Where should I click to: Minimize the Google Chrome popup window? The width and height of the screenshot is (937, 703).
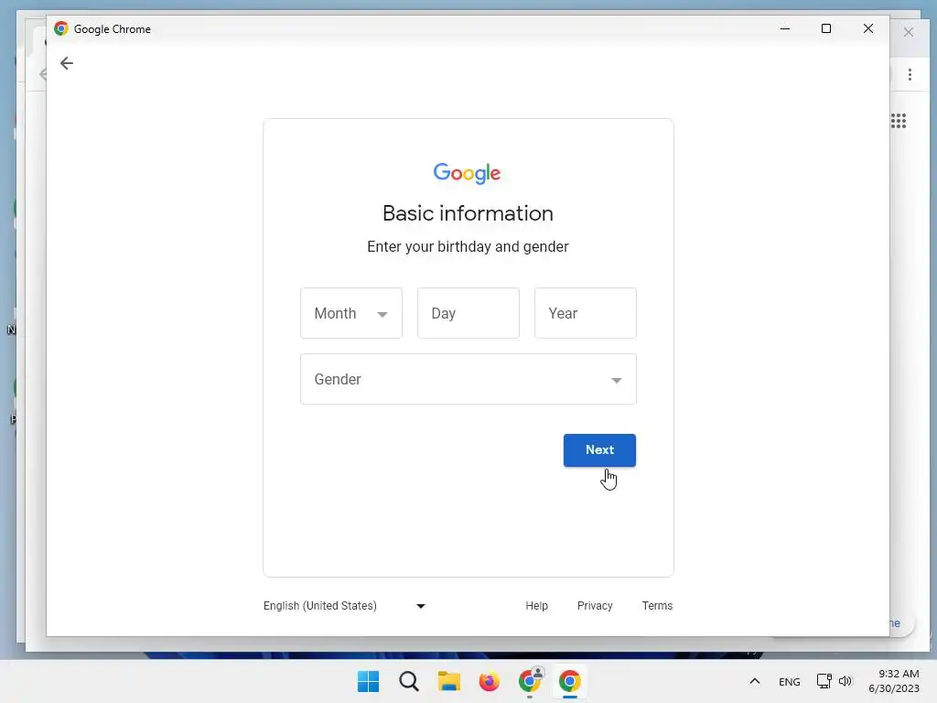coord(785,28)
